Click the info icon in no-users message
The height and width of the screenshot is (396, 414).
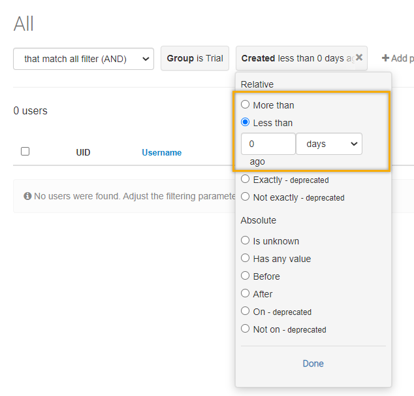point(27,196)
